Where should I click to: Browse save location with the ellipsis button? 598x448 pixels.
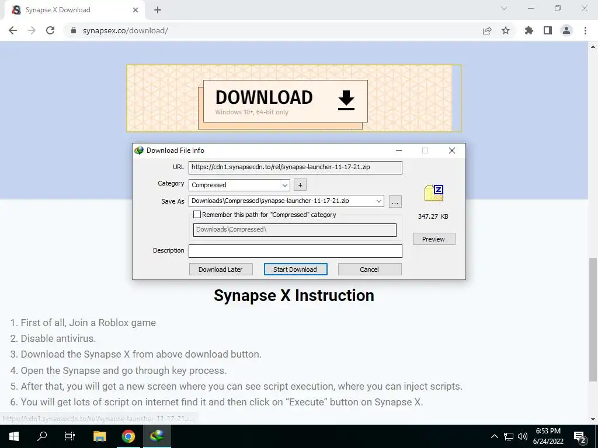(395, 201)
